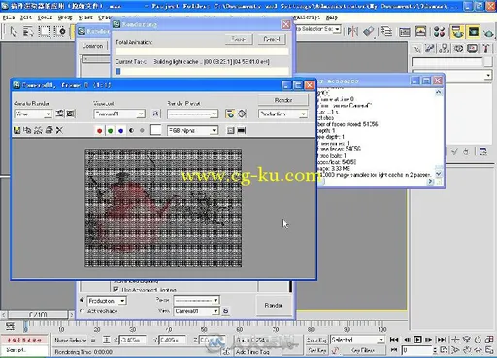497x358 pixels.
Task: Switch to Create command panel tab
Action: point(417,49)
